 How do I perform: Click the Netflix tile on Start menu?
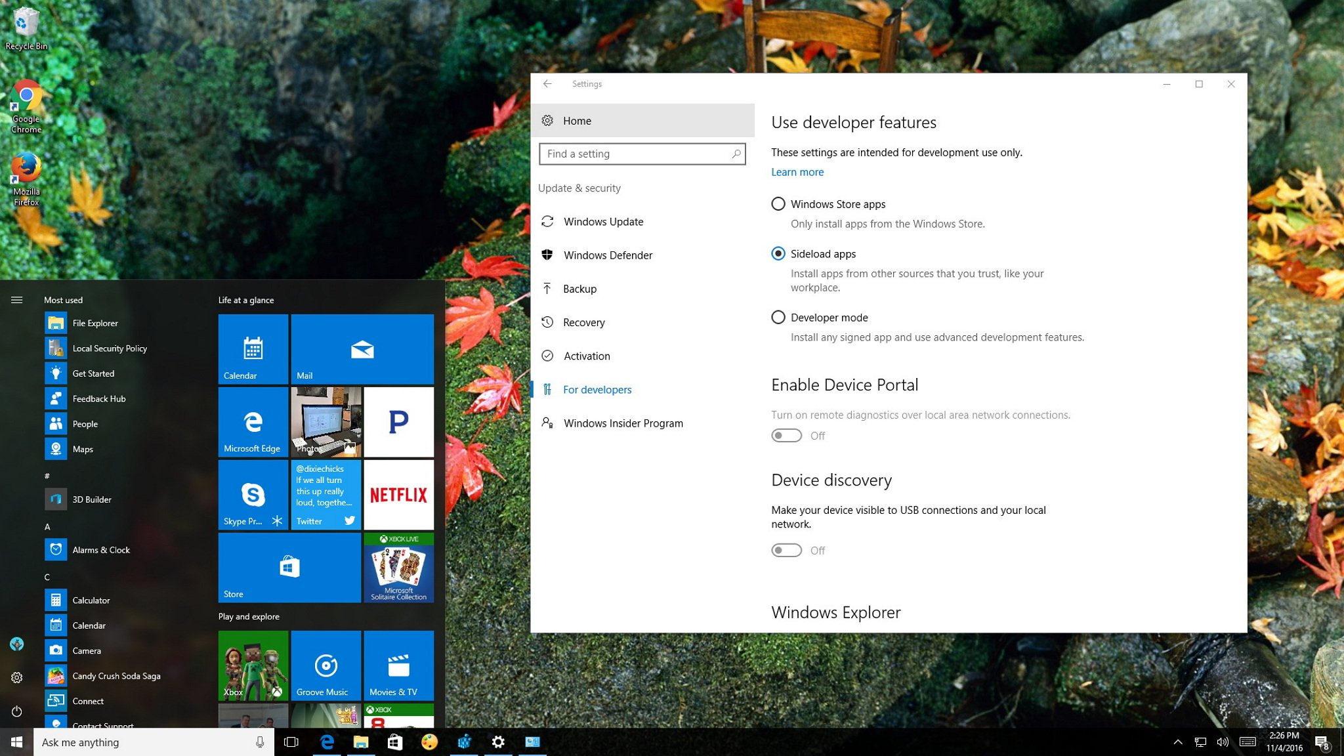(398, 495)
